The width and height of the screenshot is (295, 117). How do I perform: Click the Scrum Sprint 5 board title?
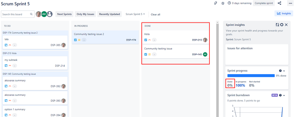tap(15, 4)
